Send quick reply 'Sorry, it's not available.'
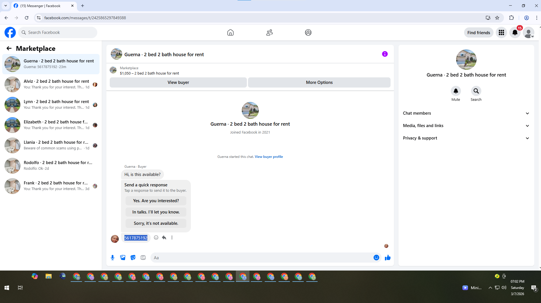 156,223
